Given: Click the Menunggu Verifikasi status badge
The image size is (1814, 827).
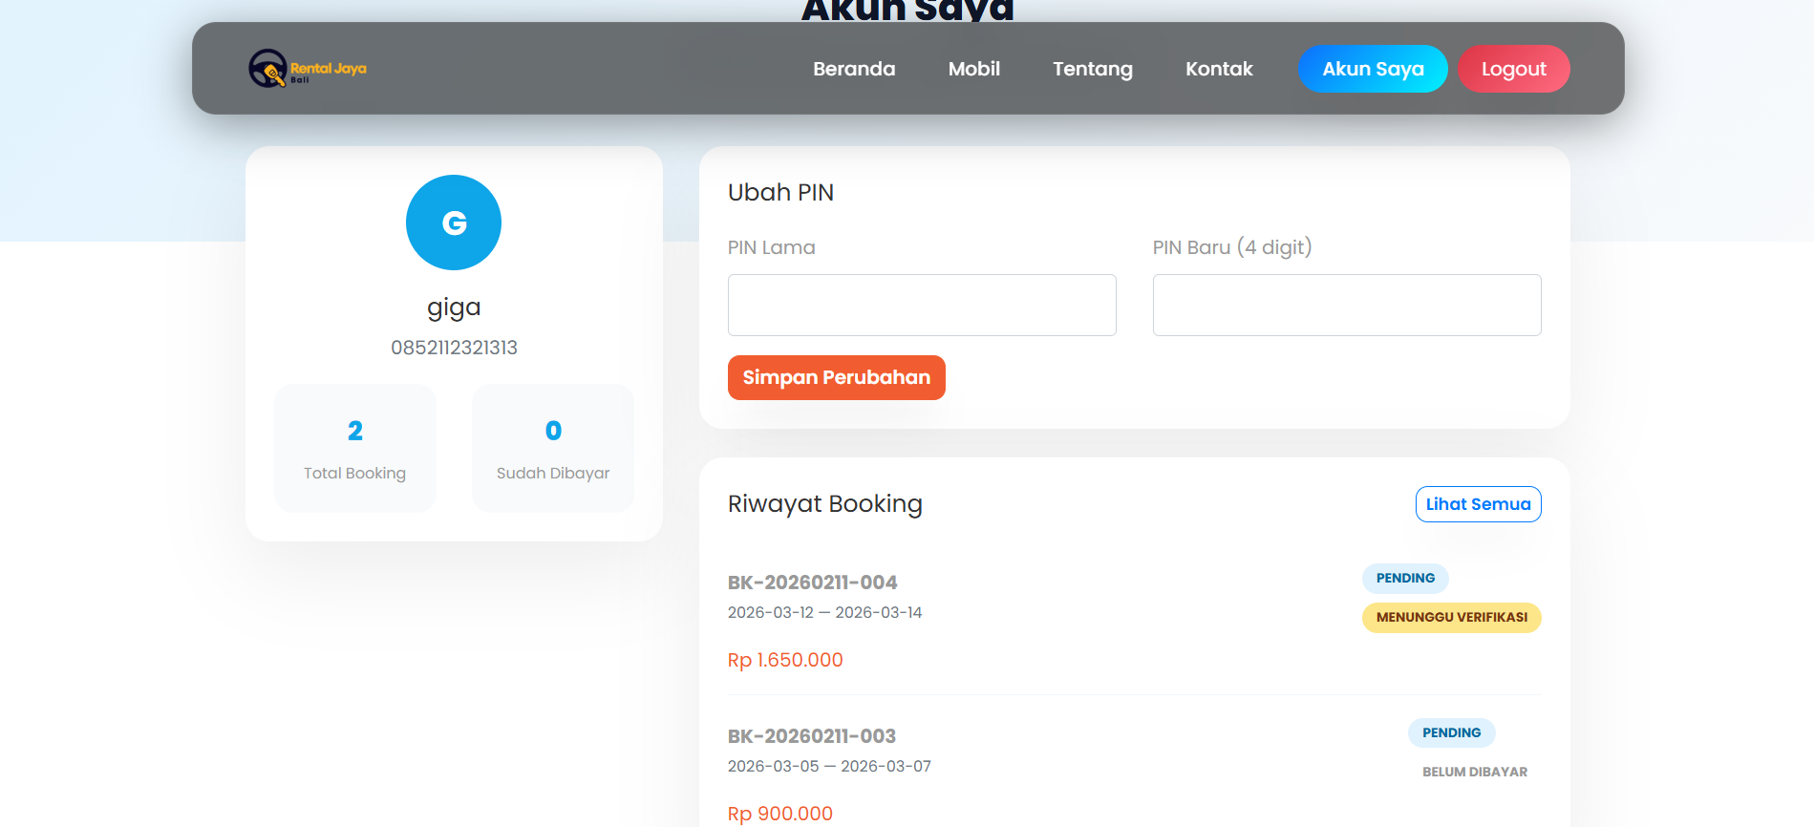Looking at the screenshot, I should pos(1451,618).
